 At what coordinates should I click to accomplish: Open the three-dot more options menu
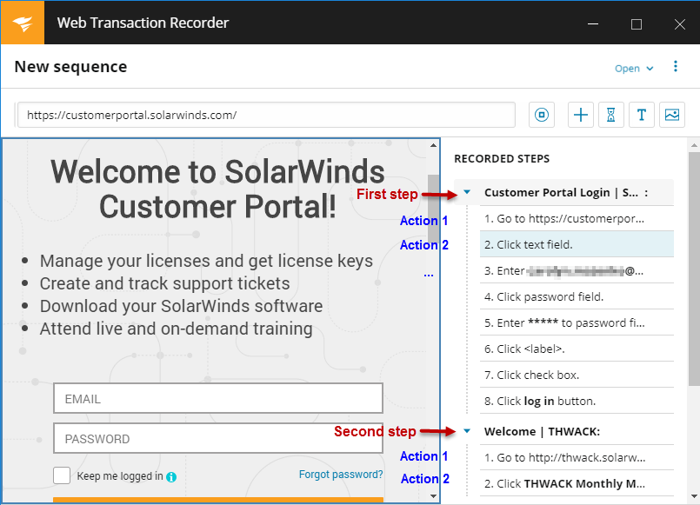click(676, 67)
